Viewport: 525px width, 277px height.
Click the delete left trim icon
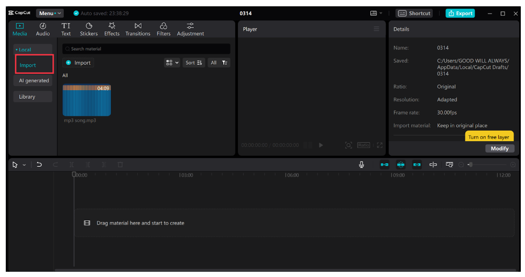[87, 165]
